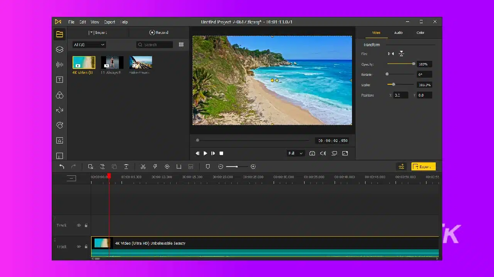
Task: Open the Filters panel
Action: [x=59, y=95]
